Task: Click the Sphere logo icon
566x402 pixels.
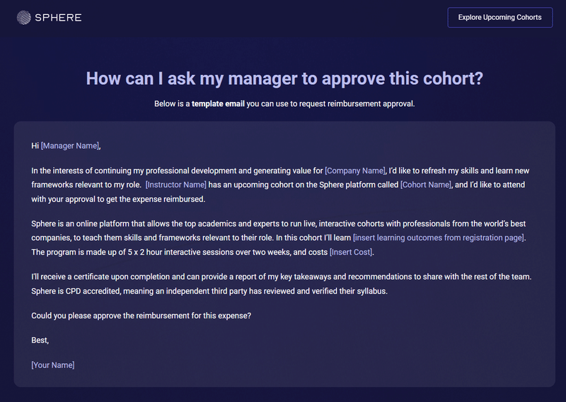Action: [24, 17]
